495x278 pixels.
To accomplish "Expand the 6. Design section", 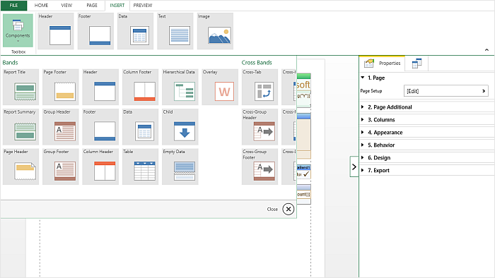I will [x=362, y=157].
